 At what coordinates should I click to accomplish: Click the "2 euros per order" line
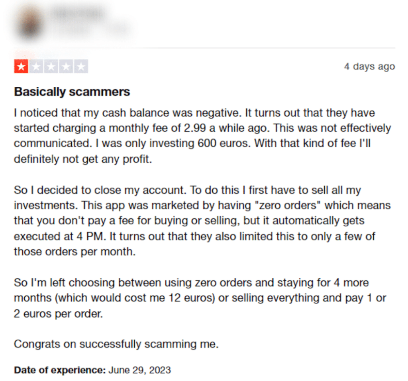click(x=59, y=314)
